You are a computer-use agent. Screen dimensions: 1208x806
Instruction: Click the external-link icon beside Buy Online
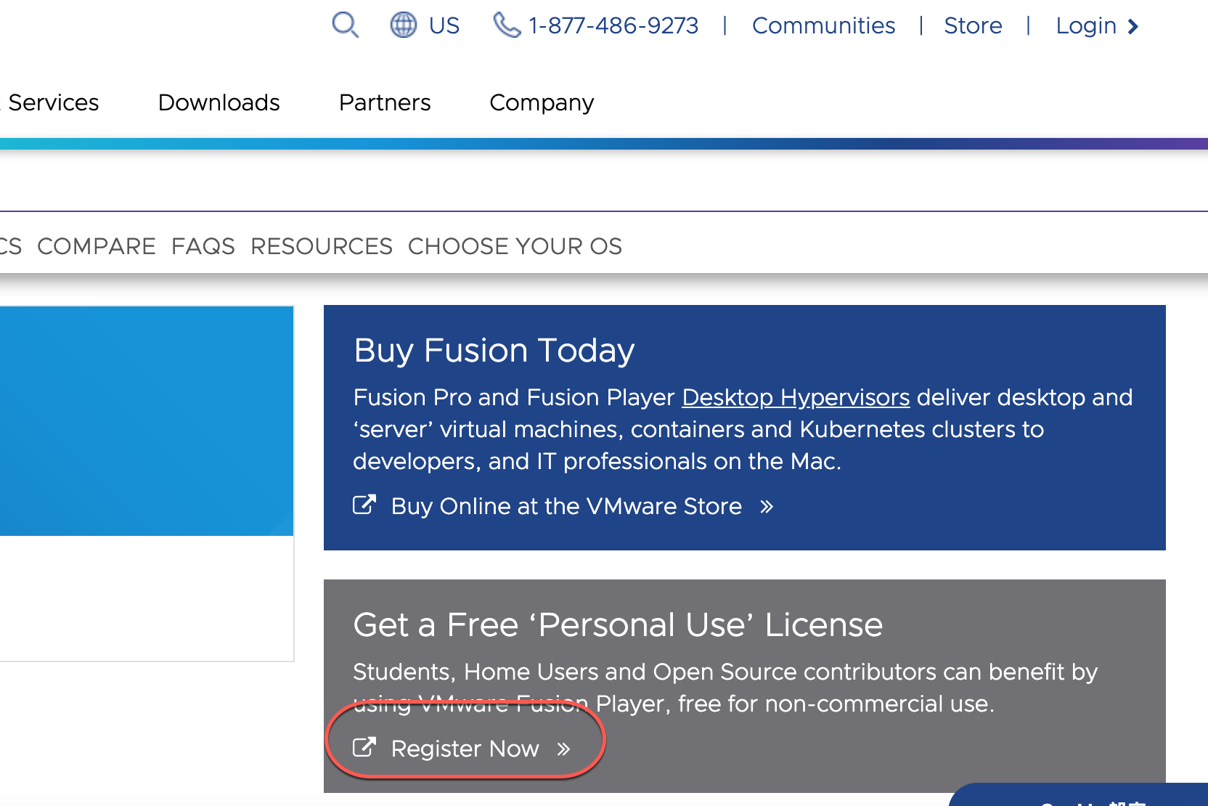click(365, 505)
